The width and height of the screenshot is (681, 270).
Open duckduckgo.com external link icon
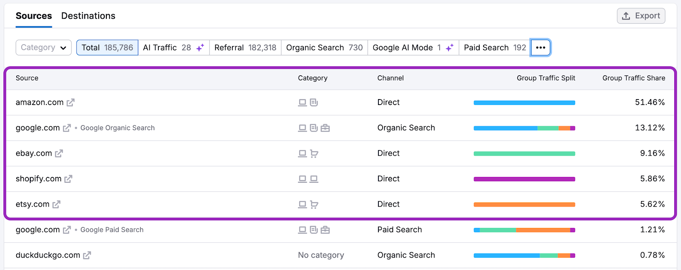pyautogui.click(x=87, y=256)
